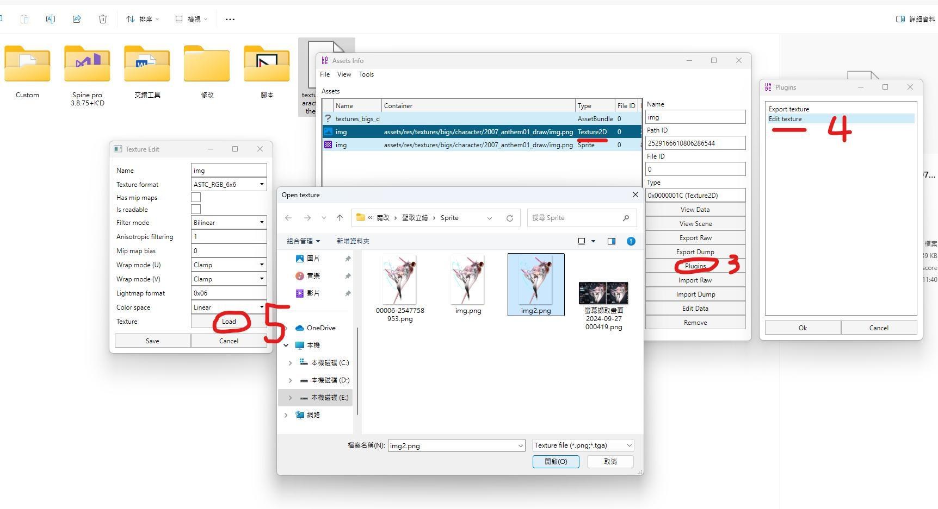Image resolution: width=938 pixels, height=509 pixels.
Task: Click Export Raw button
Action: pos(695,238)
